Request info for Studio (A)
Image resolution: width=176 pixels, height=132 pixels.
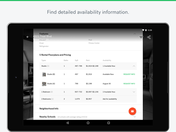129,84
